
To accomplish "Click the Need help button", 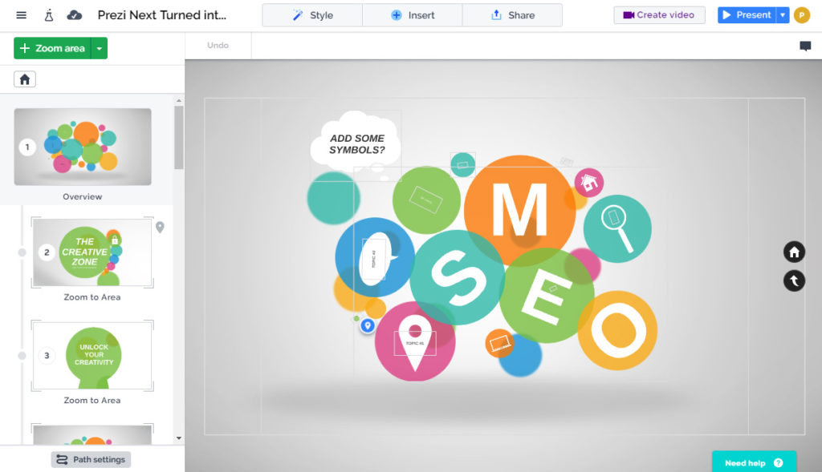I will tap(754, 462).
